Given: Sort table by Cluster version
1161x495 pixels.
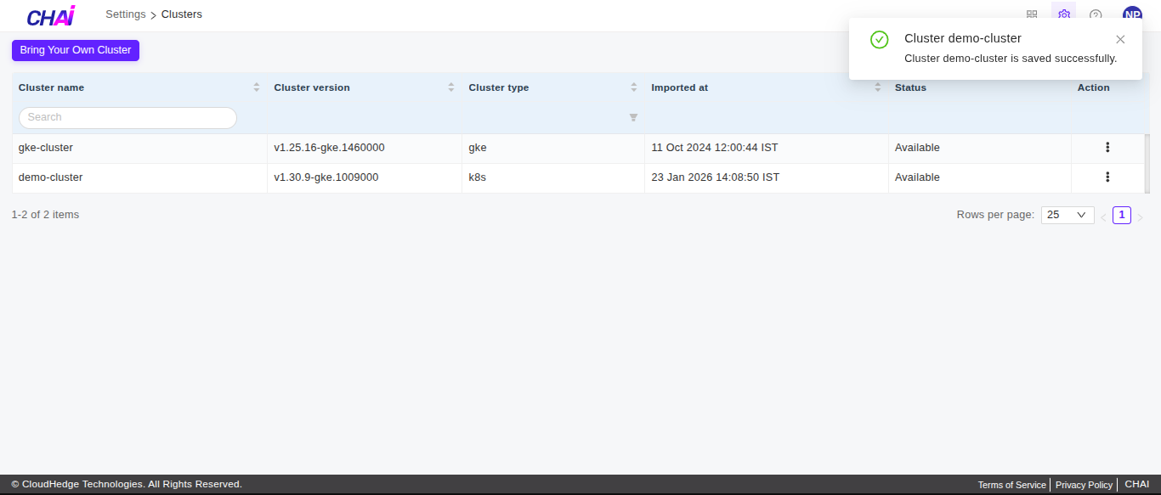Looking at the screenshot, I should point(451,87).
